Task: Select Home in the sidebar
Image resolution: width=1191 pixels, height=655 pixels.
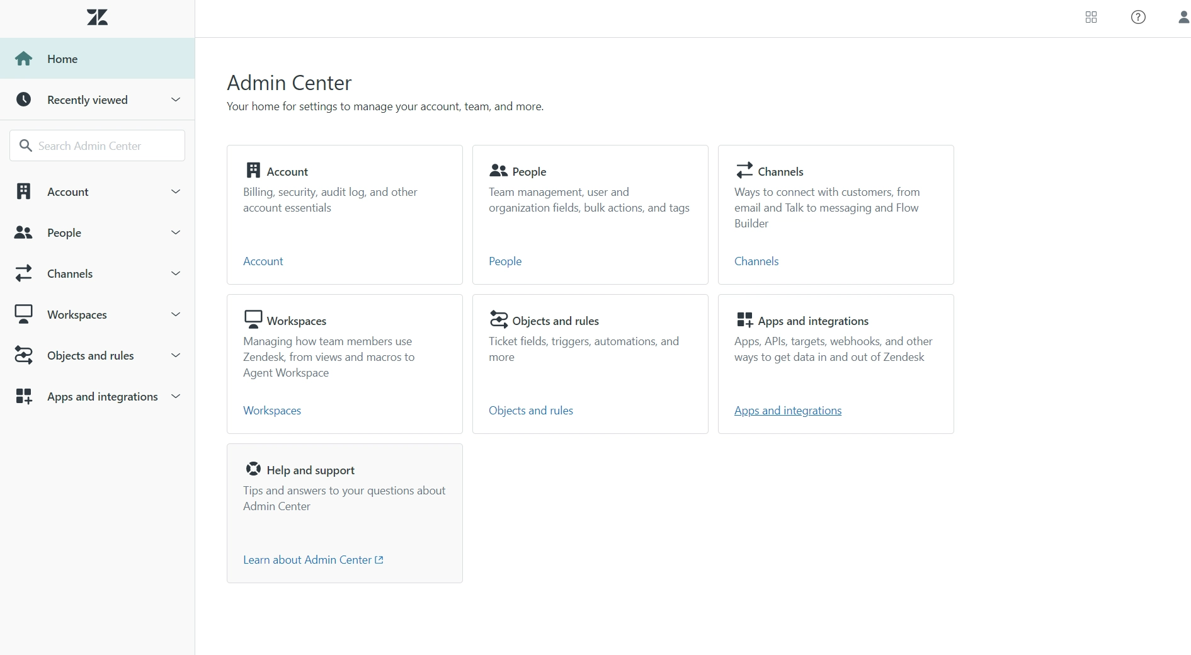Action: tap(97, 59)
